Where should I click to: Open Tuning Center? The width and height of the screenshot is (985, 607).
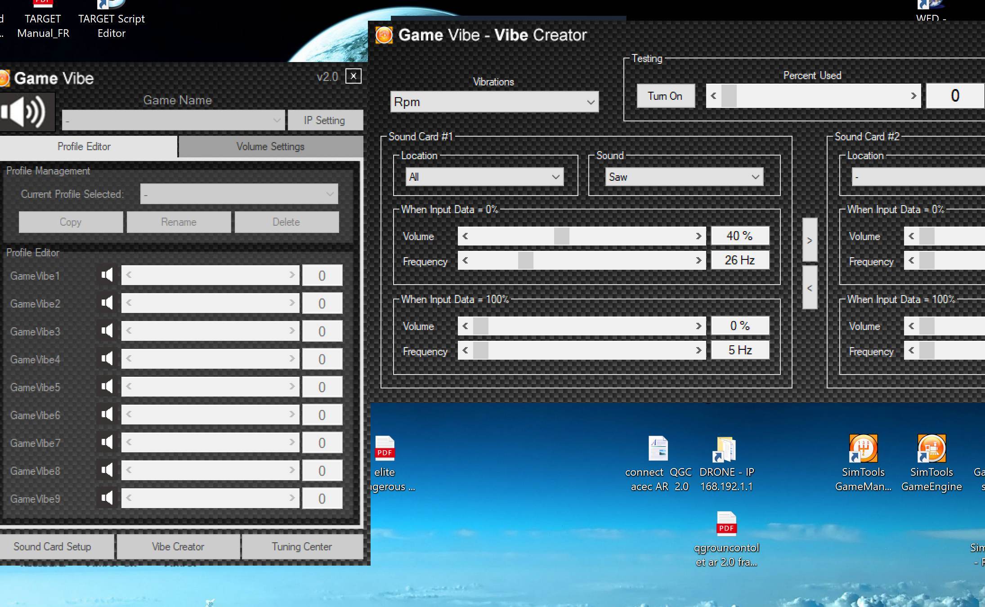click(x=302, y=547)
